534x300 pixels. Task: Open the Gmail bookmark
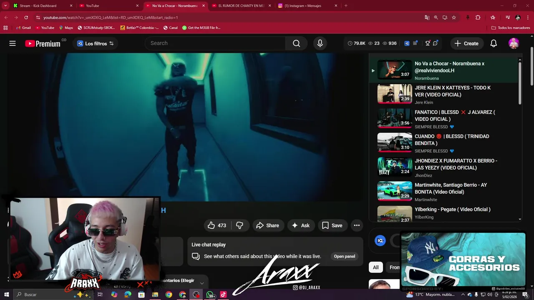[x=23, y=28]
